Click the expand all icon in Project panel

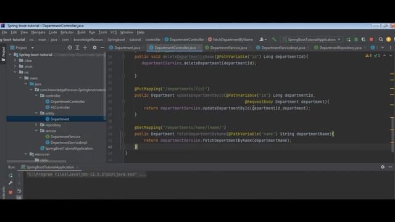click(x=77, y=47)
